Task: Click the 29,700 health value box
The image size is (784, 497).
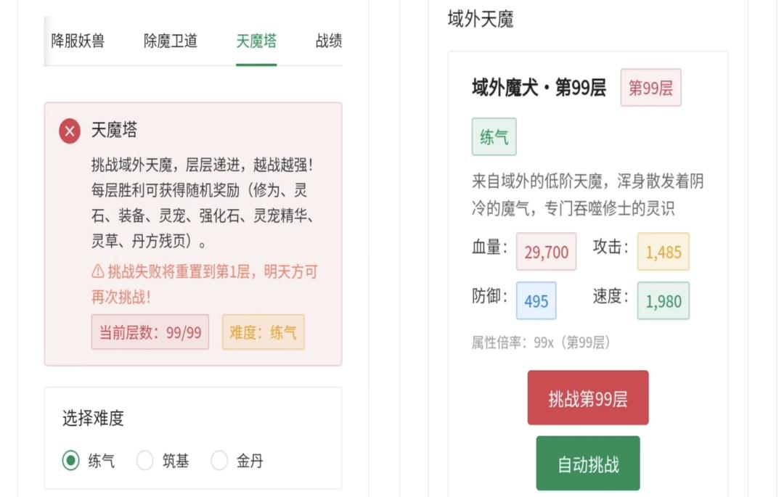Action: 546,252
